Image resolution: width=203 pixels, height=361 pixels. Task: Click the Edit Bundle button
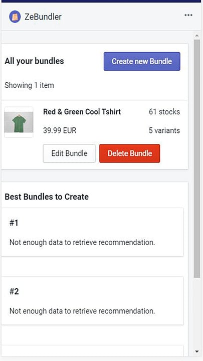69,153
